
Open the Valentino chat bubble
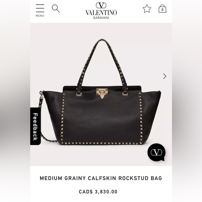tap(156, 152)
